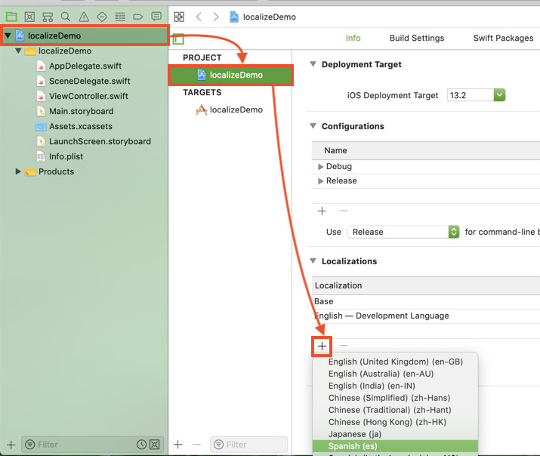
Task: Expand the Debug configuration
Action: tap(321, 167)
